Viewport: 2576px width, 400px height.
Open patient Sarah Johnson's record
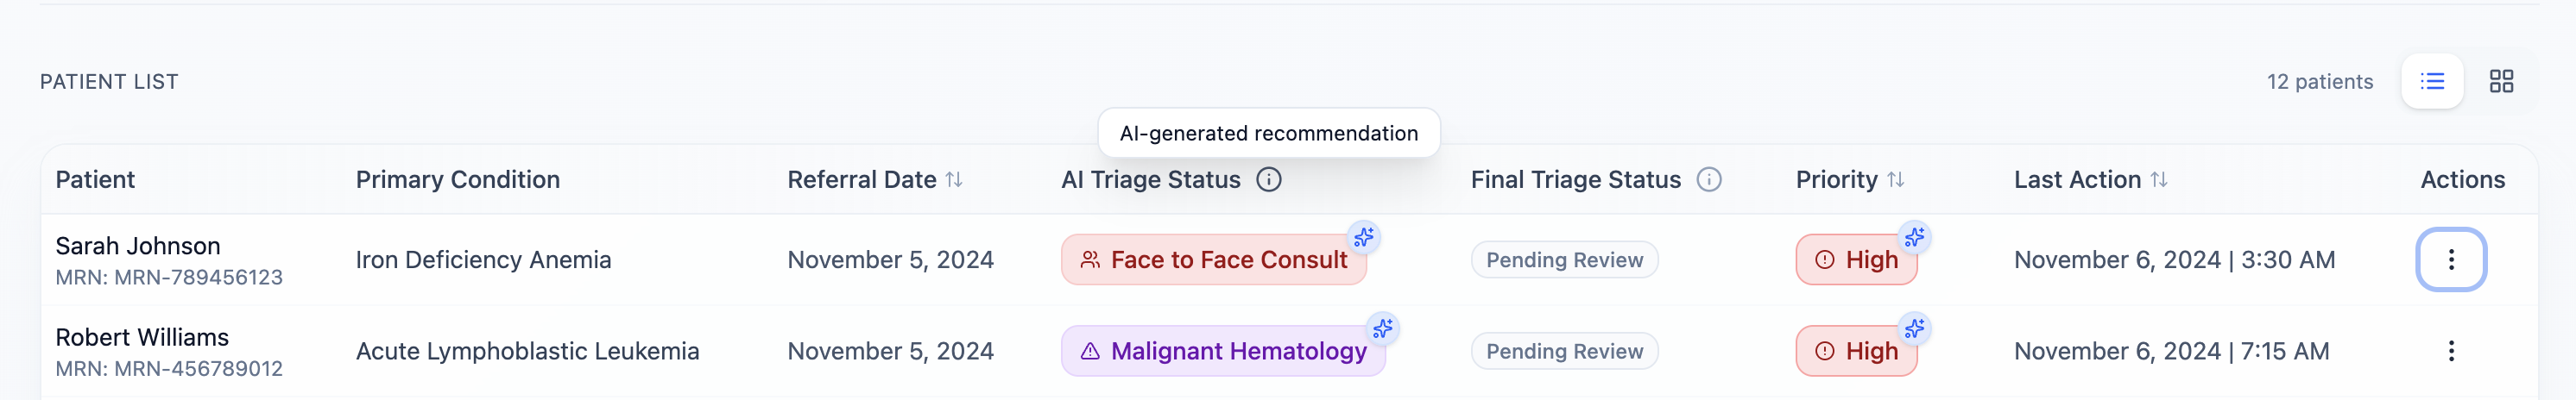pos(138,247)
